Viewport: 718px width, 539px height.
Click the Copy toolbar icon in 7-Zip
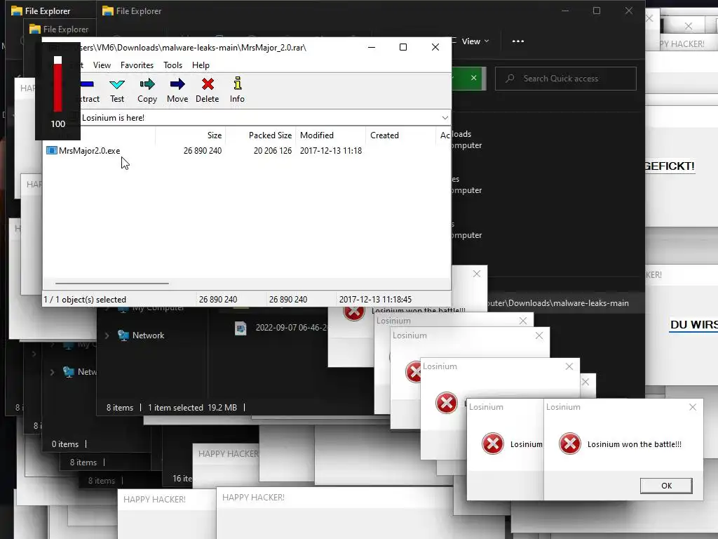(147, 84)
